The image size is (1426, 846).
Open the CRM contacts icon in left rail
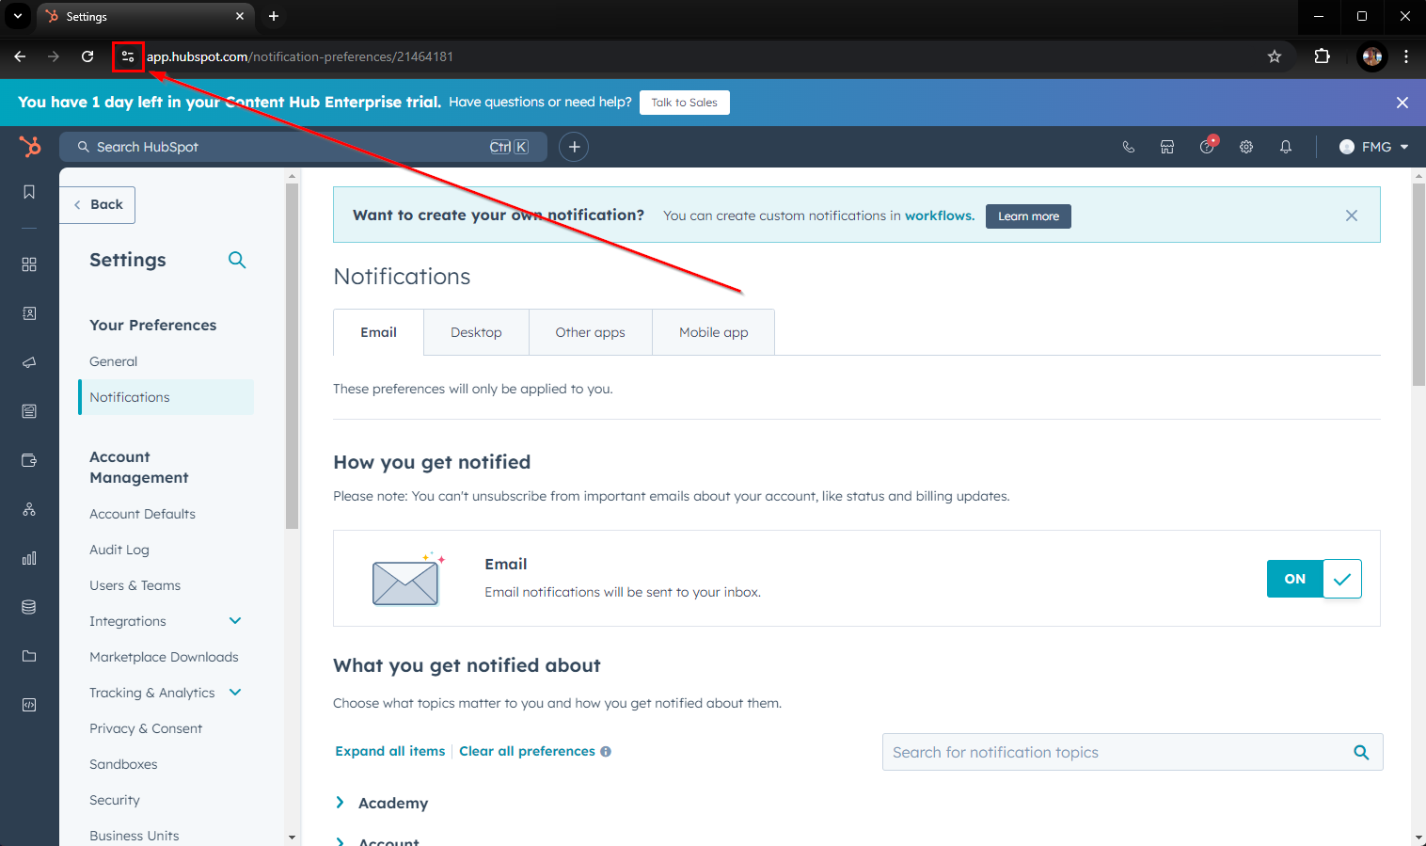29,313
